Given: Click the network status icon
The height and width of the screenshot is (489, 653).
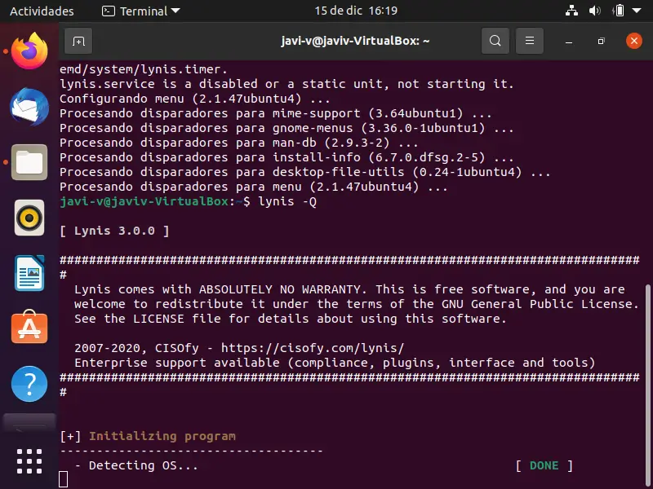Looking at the screenshot, I should tap(571, 11).
